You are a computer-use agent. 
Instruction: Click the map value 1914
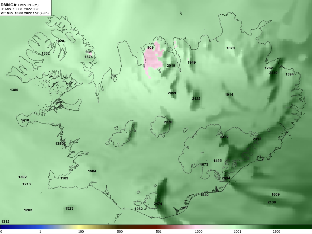pos(229,95)
